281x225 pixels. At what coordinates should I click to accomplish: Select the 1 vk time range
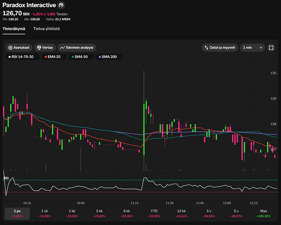coord(45,213)
